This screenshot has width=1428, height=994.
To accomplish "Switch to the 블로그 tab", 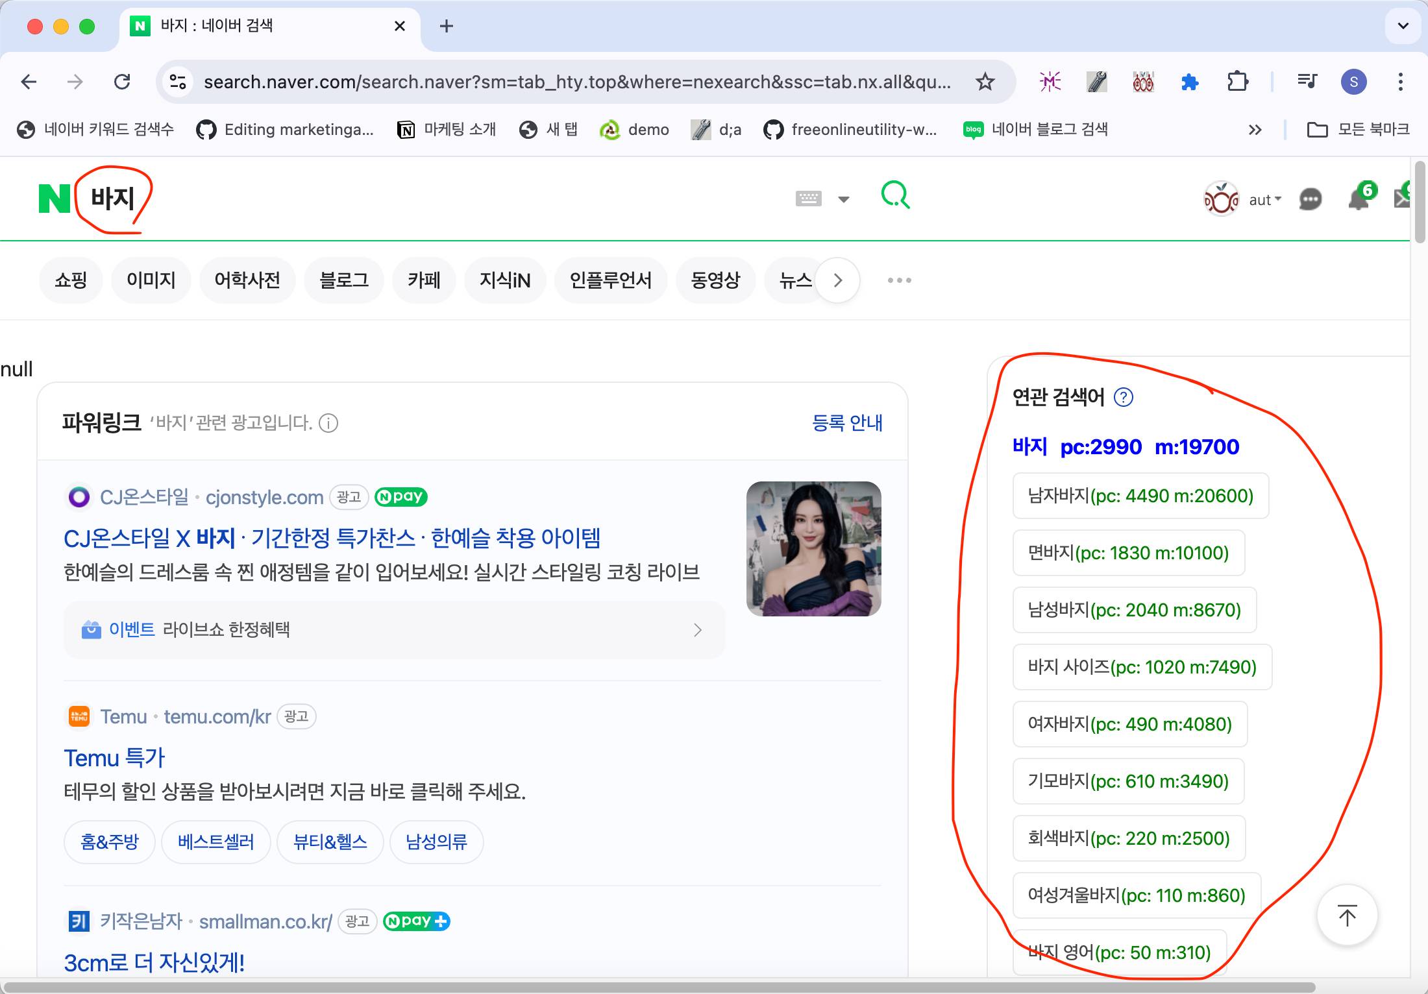I will [x=343, y=280].
